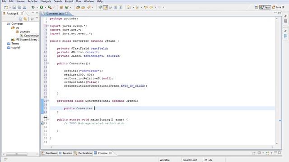
Task: Open the File menu
Action: [4, 1]
